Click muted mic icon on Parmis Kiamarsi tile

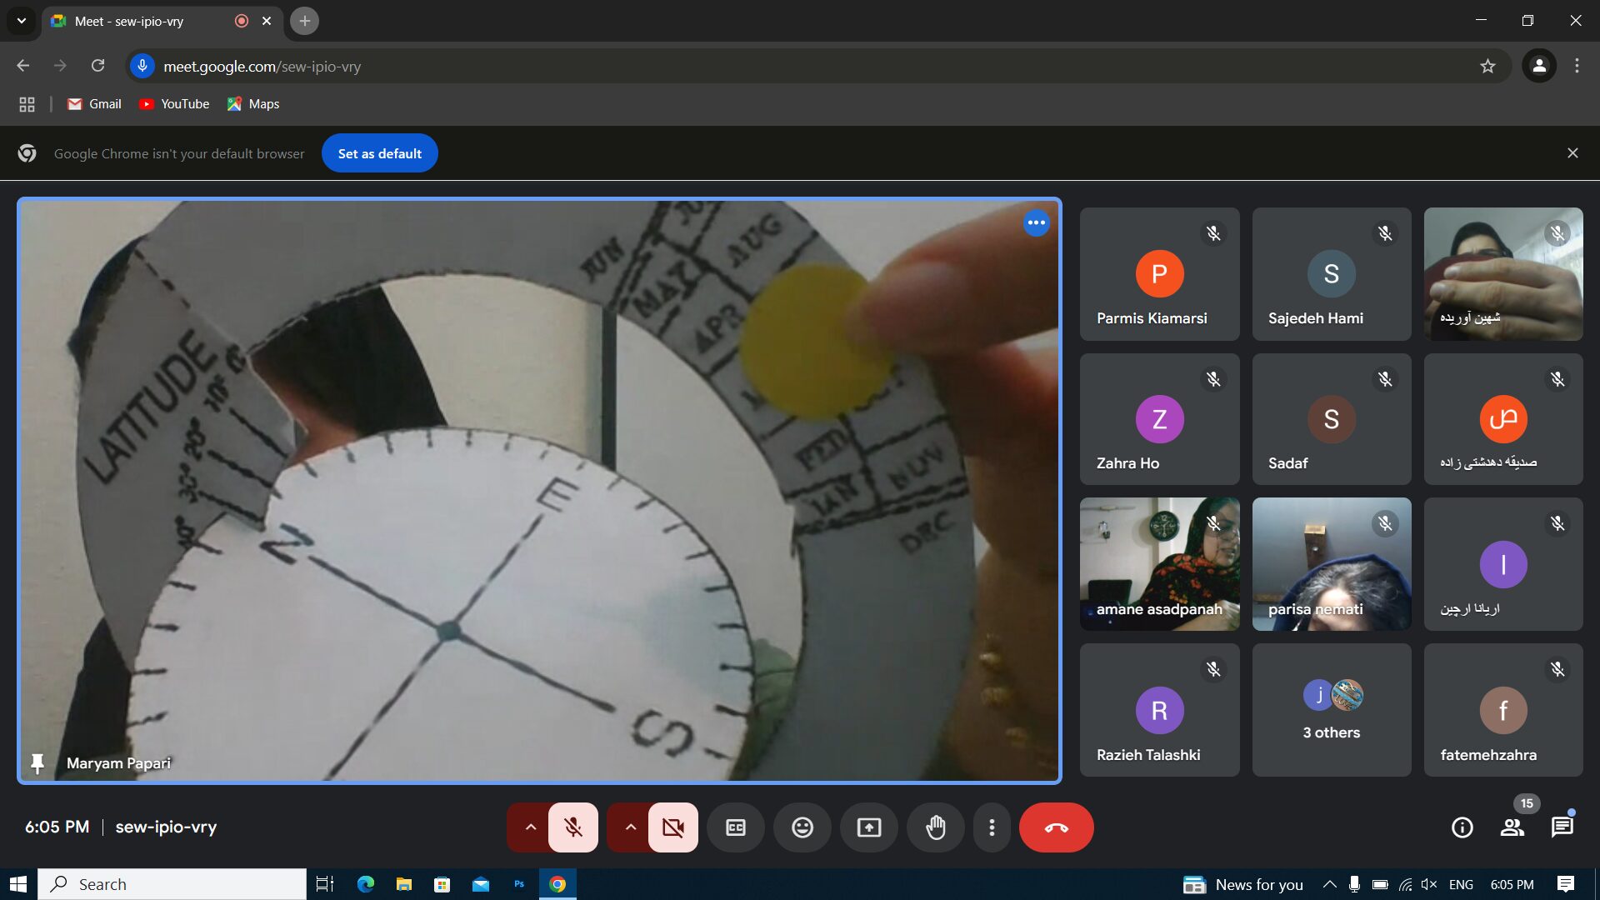pos(1213,233)
